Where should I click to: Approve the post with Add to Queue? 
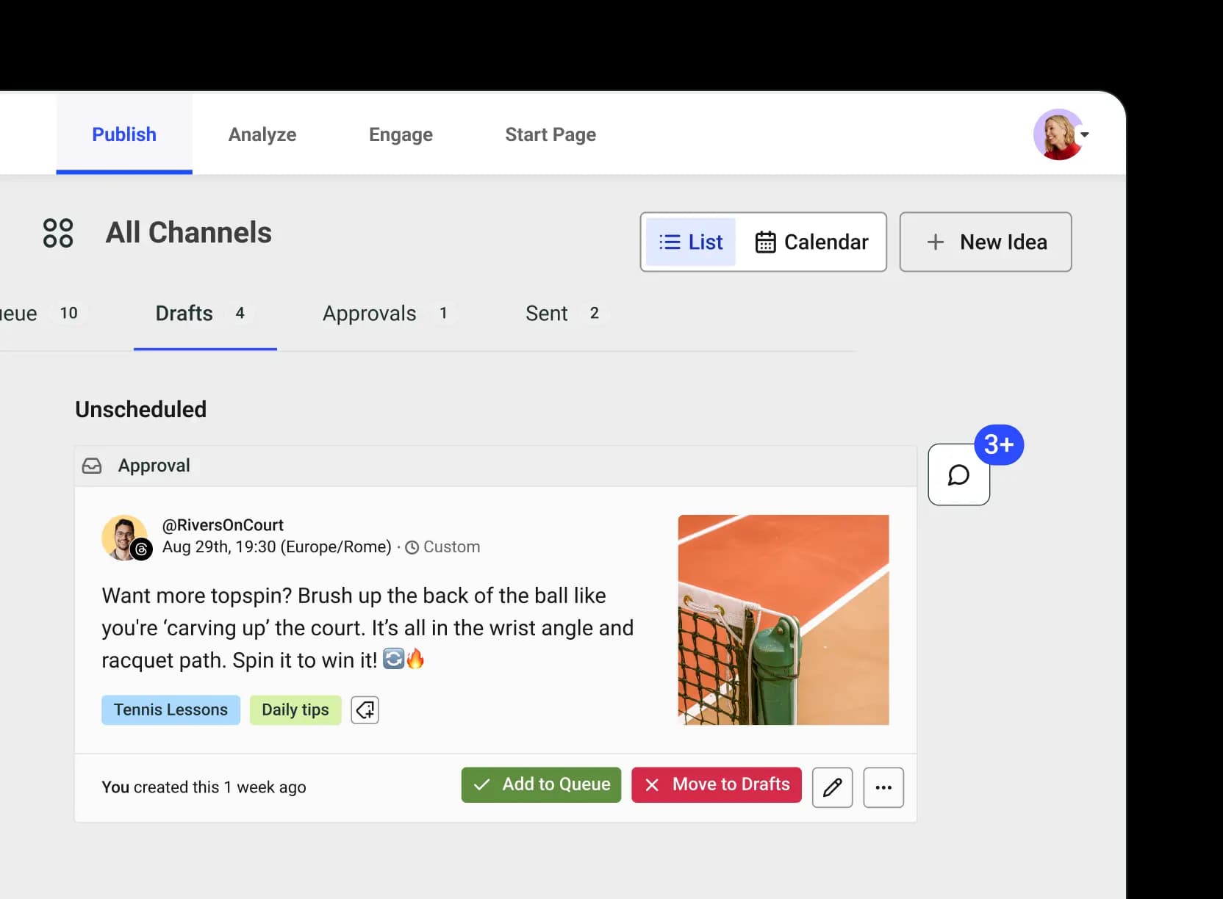pos(540,784)
